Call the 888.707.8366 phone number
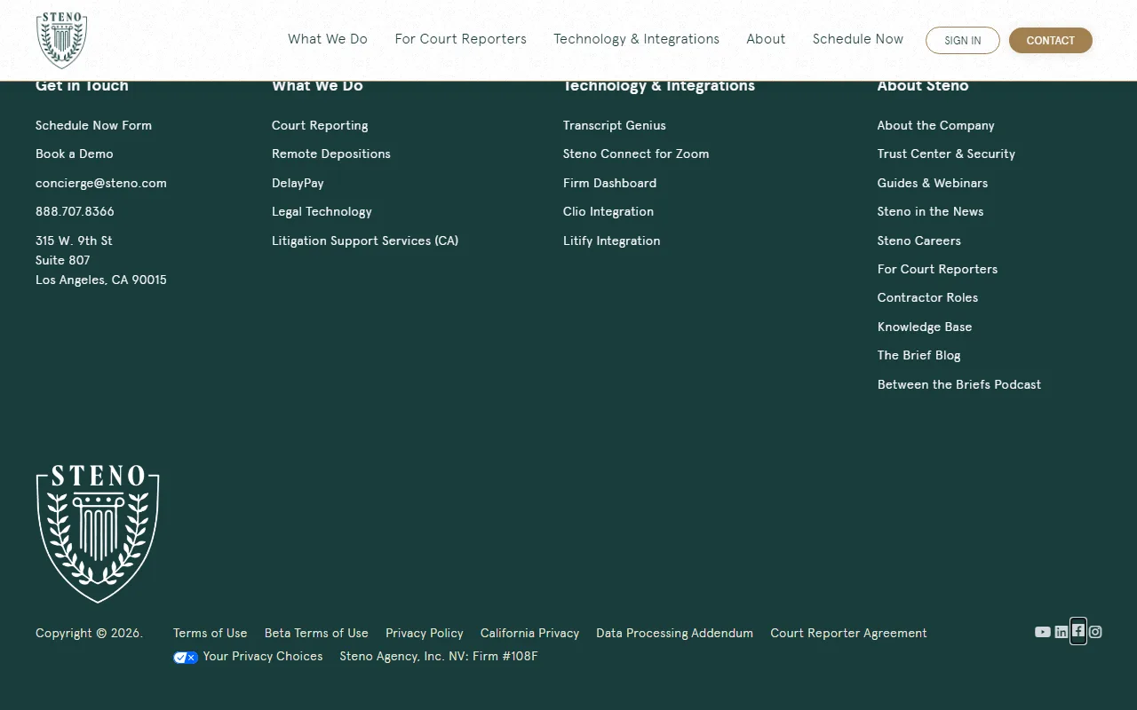The width and height of the screenshot is (1137, 710). pyautogui.click(x=75, y=211)
